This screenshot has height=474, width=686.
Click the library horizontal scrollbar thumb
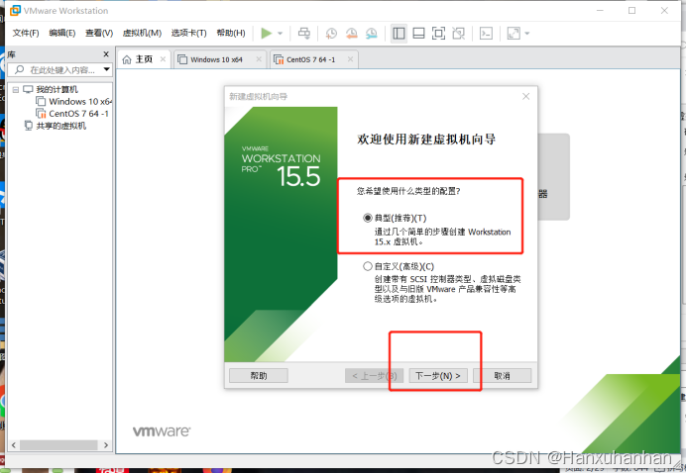tap(58, 445)
